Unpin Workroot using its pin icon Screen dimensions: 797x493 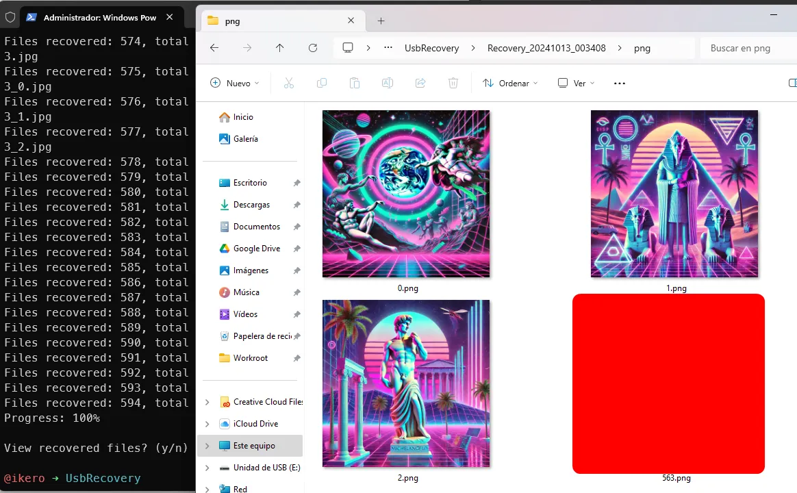tap(297, 358)
